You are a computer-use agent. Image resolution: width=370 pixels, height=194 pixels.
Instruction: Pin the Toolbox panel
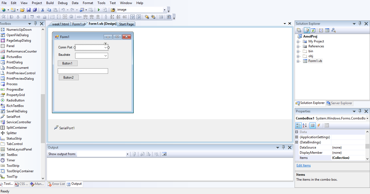click(x=35, y=24)
